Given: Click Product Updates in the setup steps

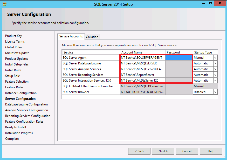Looking at the screenshot, I should 17,59.
